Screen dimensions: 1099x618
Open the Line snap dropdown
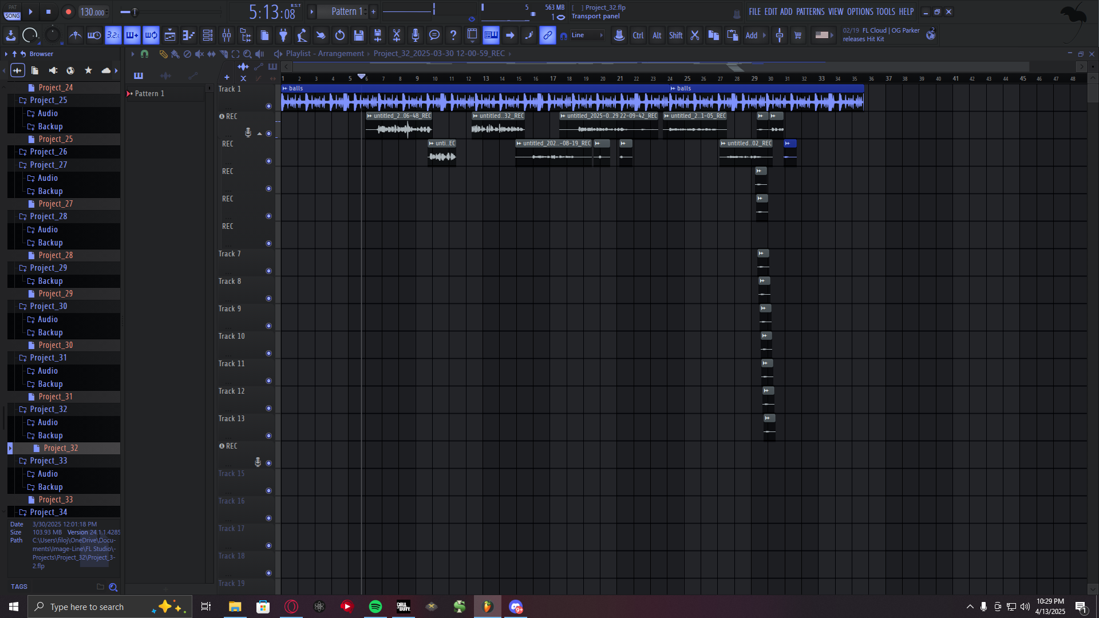[x=587, y=35]
